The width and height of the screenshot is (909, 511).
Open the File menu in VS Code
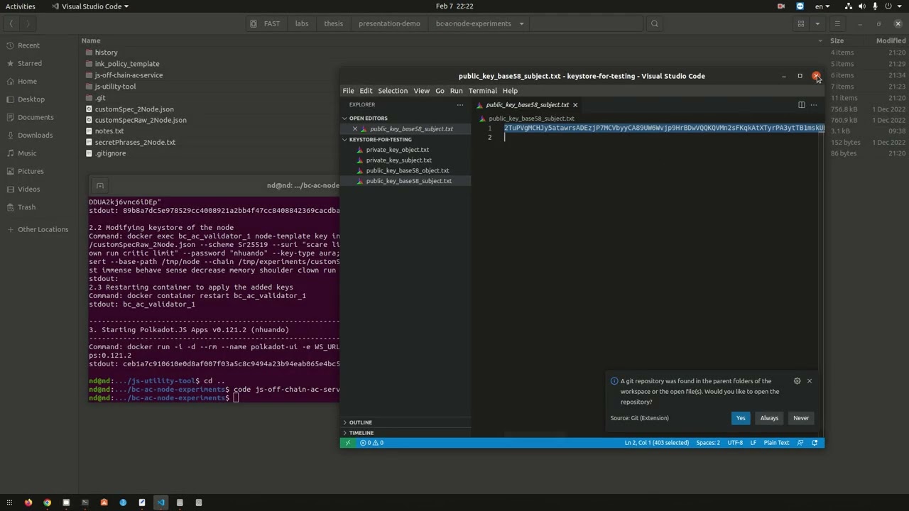348,91
